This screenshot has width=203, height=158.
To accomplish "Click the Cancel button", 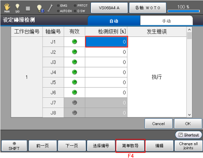I will coord(159,124).
